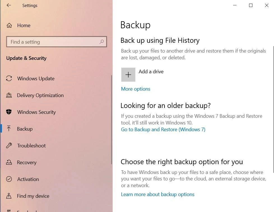Maximize the Settings window

tap(251, 5)
